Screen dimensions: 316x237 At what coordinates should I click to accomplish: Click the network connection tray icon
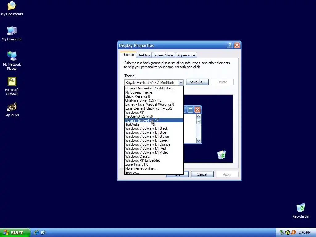tap(282, 232)
